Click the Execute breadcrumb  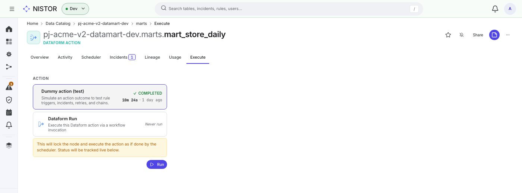(162, 23)
